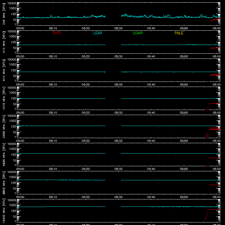Click the green SGMR station legend label
225x225 pixels.
click(138, 33)
